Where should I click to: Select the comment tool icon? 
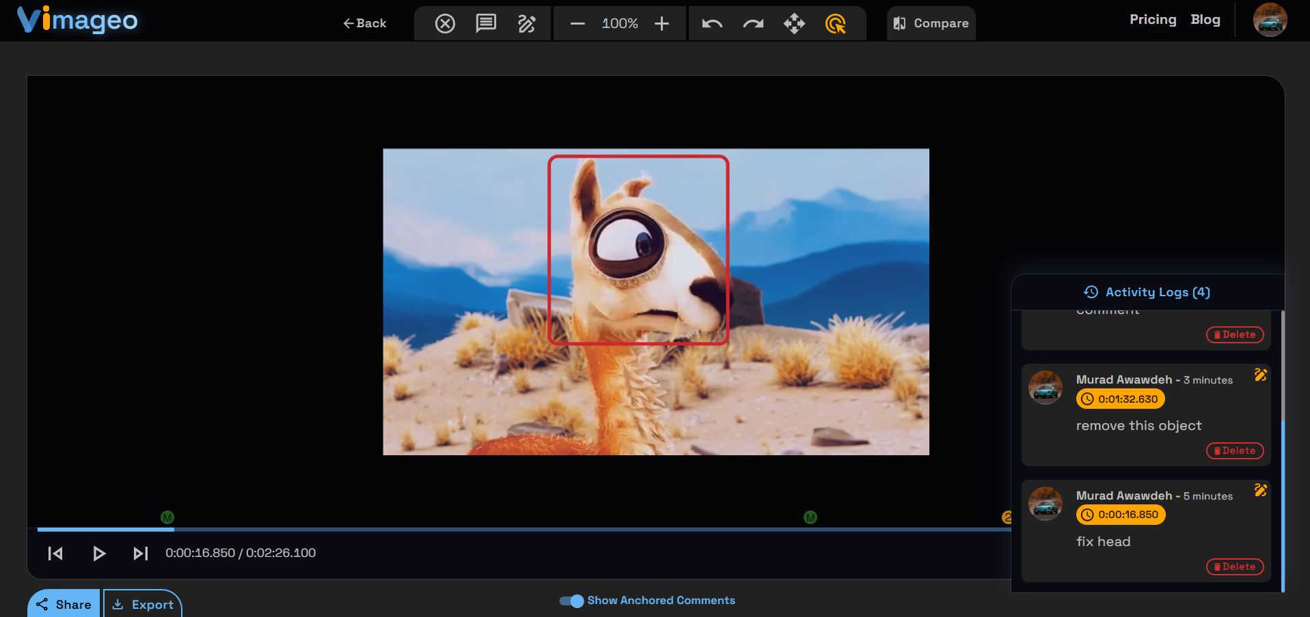[x=486, y=24]
